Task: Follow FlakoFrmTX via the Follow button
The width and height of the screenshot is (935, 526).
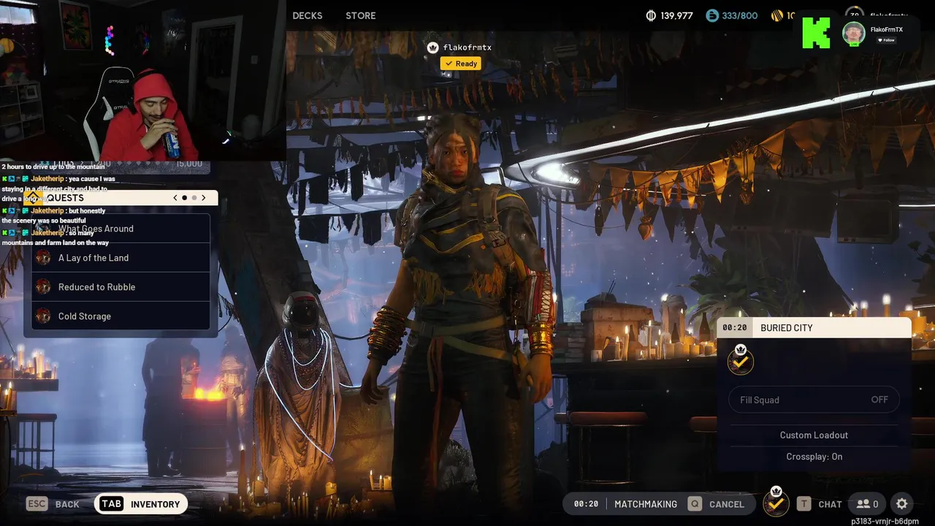Action: pos(886,40)
